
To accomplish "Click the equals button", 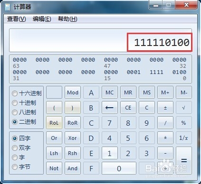I will point(184,161).
